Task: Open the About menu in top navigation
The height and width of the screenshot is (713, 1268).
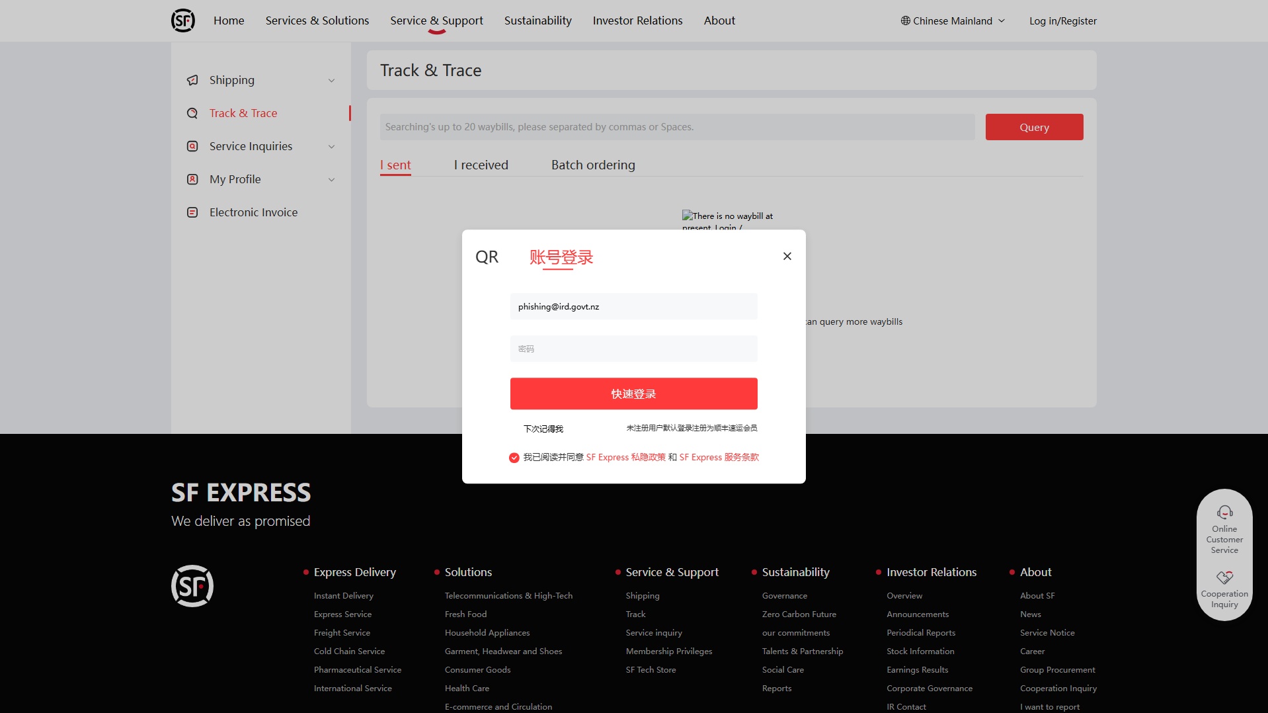Action: click(719, 21)
